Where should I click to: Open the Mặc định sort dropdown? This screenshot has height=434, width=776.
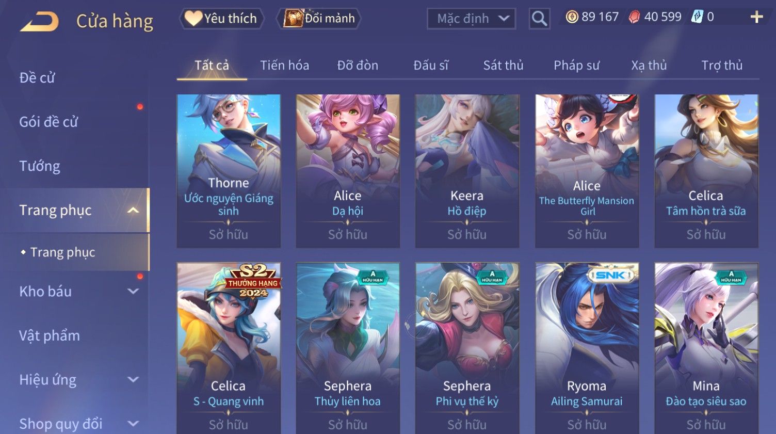[471, 19]
